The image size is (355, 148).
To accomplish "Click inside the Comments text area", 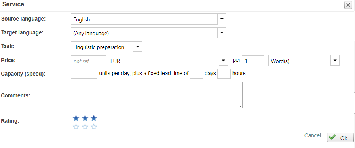I will [x=157, y=95].
